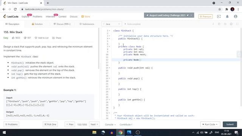Click Add to List
The width and height of the screenshot is (242, 136).
42,38
